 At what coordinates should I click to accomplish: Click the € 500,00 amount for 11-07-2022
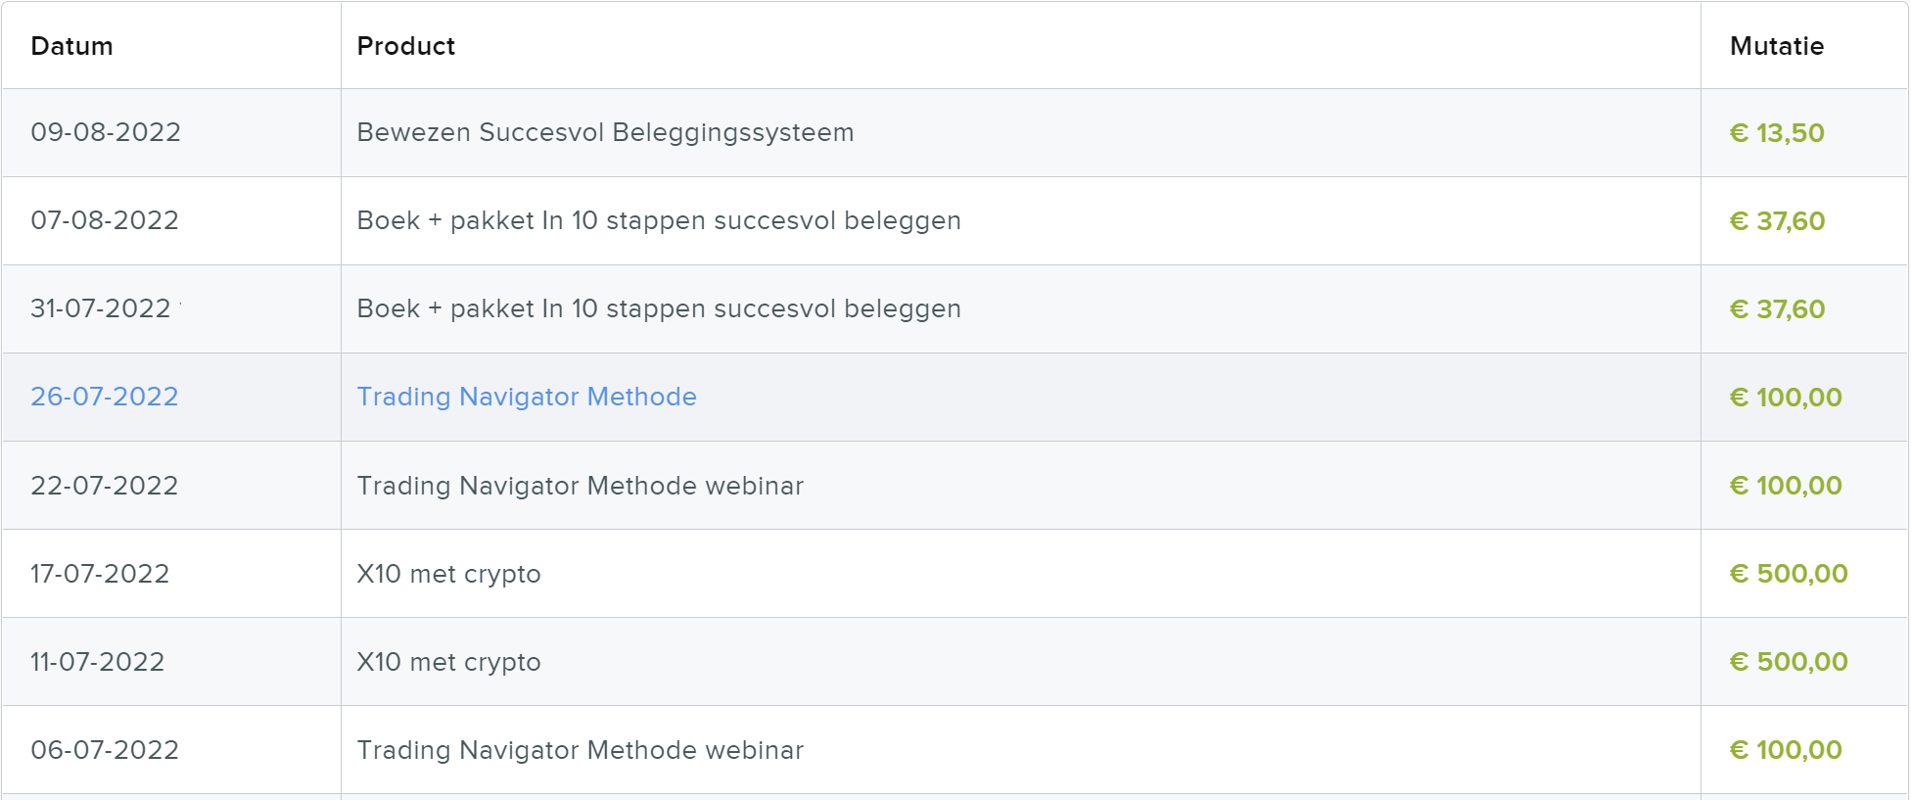coord(1789,662)
